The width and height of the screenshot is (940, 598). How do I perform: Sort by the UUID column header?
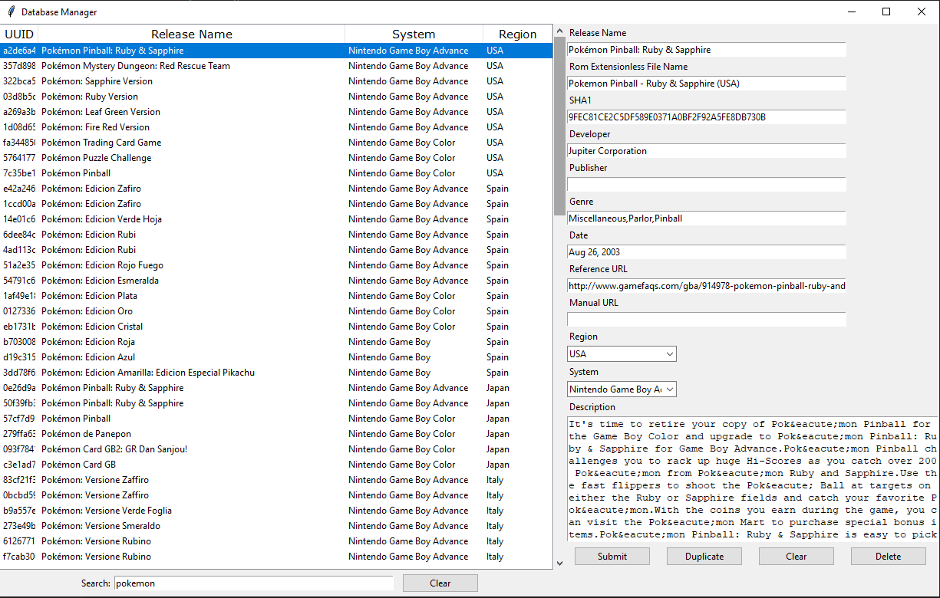[x=19, y=34]
